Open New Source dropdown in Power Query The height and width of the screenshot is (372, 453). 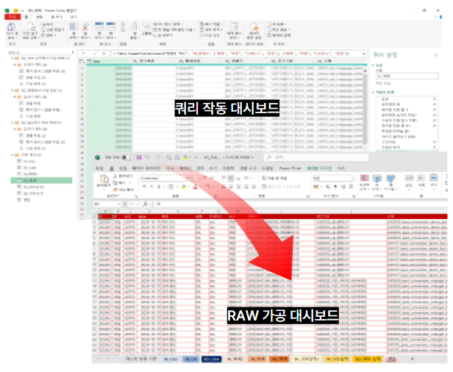click(279, 24)
